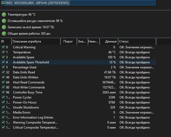The image size is (171, 137).
Task: Select the WDC WDS500G2B0C drive entry
Action: 78,3
